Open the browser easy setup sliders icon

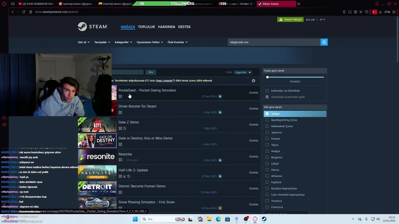(x=394, y=12)
